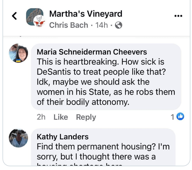Tap Chris Bach's small overlay profile picture
This screenshot has width=192, height=170.
pos(39,22)
